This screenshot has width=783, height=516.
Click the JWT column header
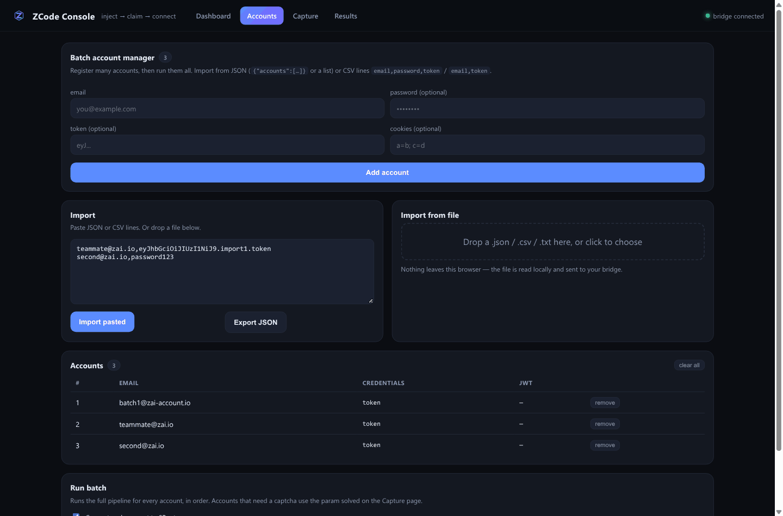click(x=526, y=383)
